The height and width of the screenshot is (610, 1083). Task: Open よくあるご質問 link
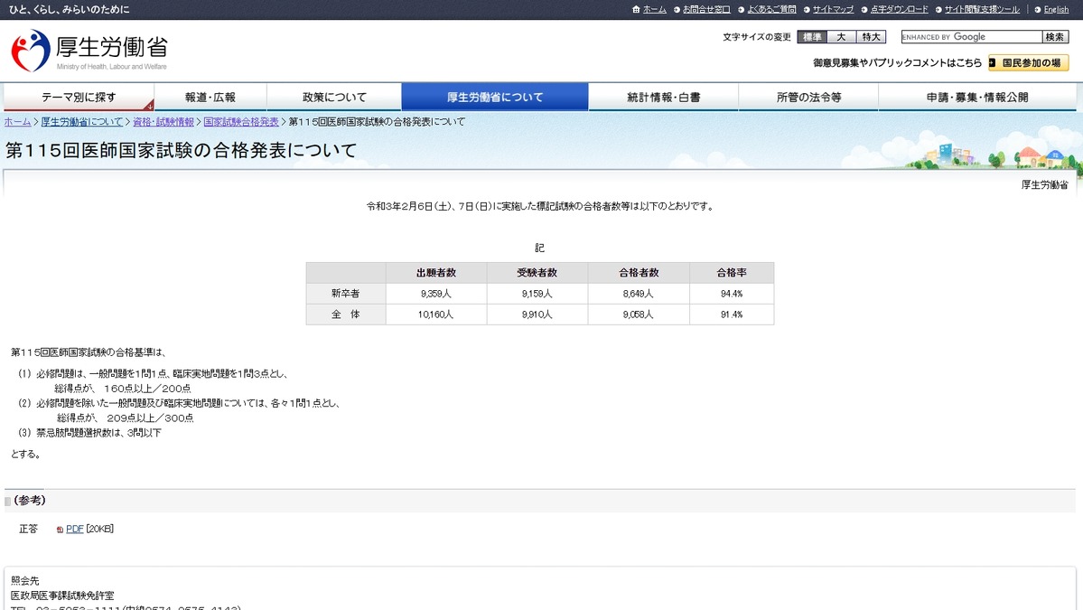[771, 10]
